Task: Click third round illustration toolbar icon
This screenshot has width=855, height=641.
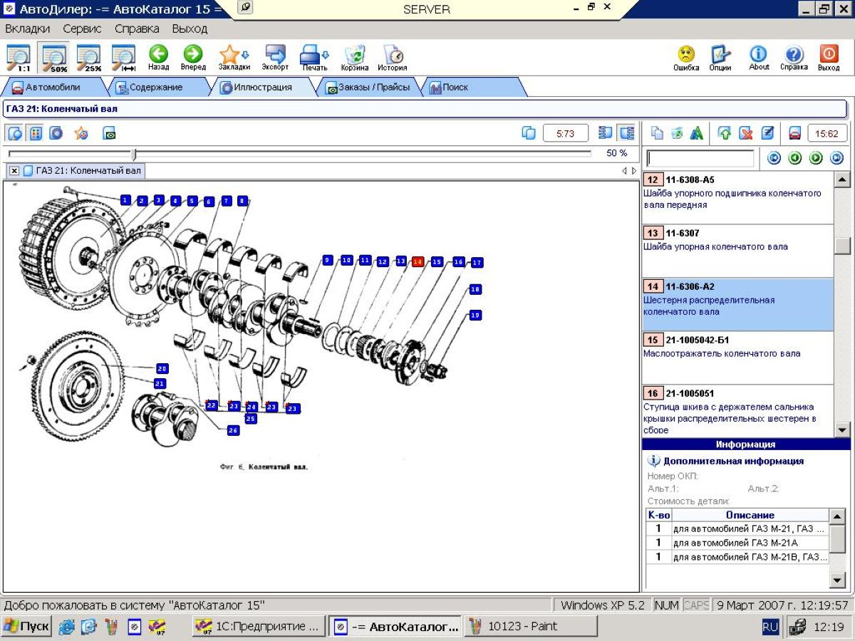Action: tap(56, 132)
